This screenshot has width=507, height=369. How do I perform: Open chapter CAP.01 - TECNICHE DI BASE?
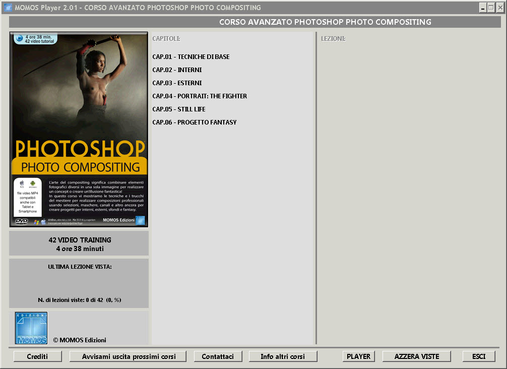point(191,57)
